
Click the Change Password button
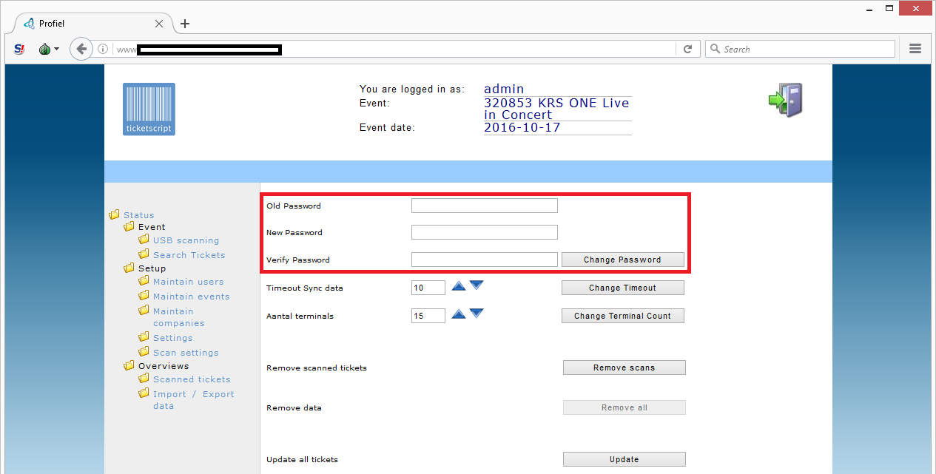pyautogui.click(x=622, y=260)
